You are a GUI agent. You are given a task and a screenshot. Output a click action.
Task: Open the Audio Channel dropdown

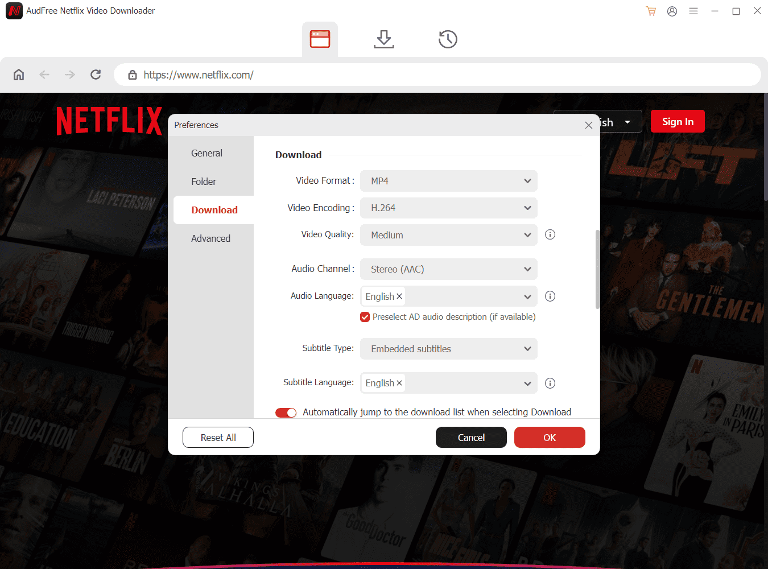point(449,269)
